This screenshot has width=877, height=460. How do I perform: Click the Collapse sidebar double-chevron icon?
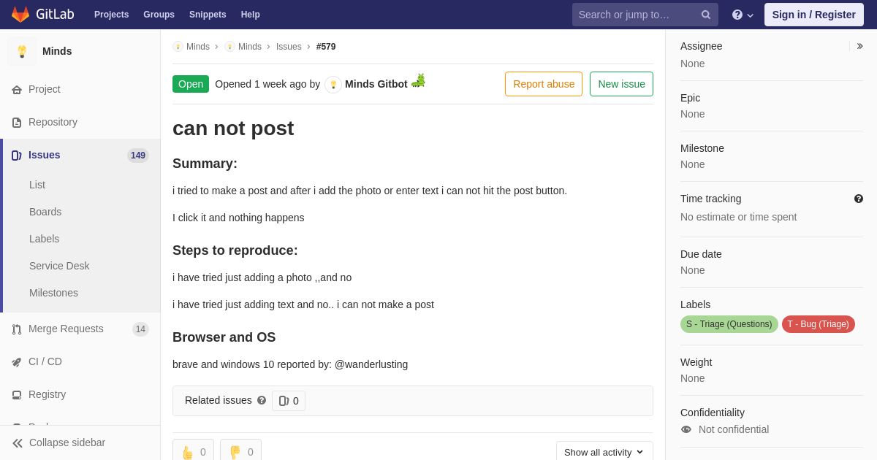click(18, 443)
